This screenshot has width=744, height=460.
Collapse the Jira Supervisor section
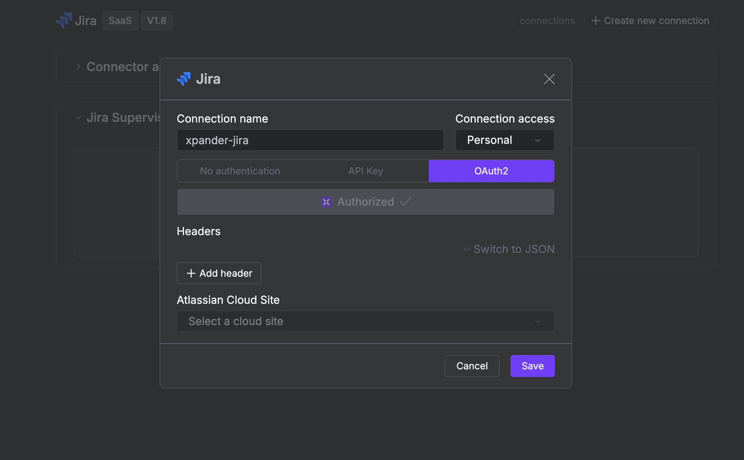(x=78, y=118)
